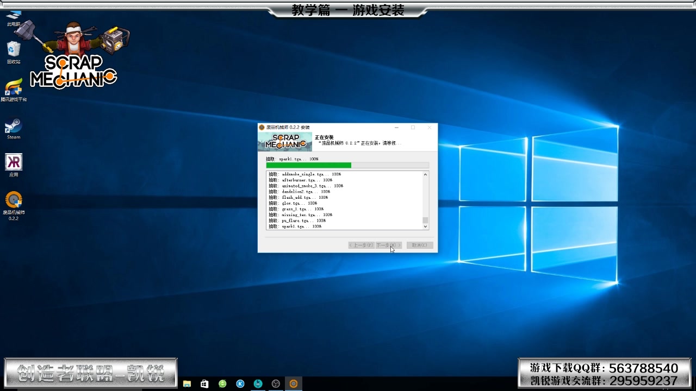Open the blue K app in the taskbar
The width and height of the screenshot is (696, 391).
point(240,384)
